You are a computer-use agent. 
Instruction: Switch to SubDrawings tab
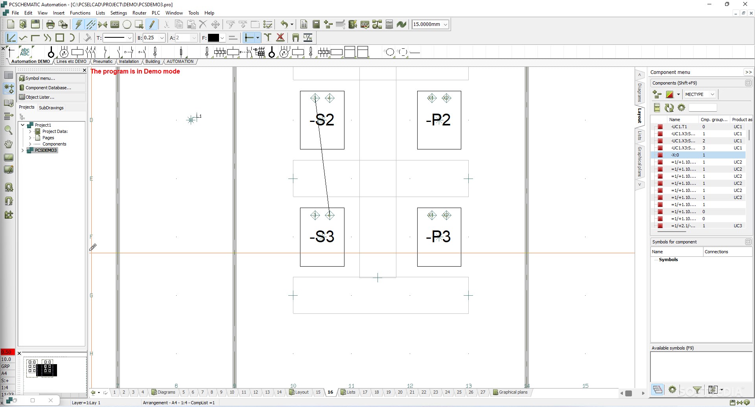tap(51, 108)
